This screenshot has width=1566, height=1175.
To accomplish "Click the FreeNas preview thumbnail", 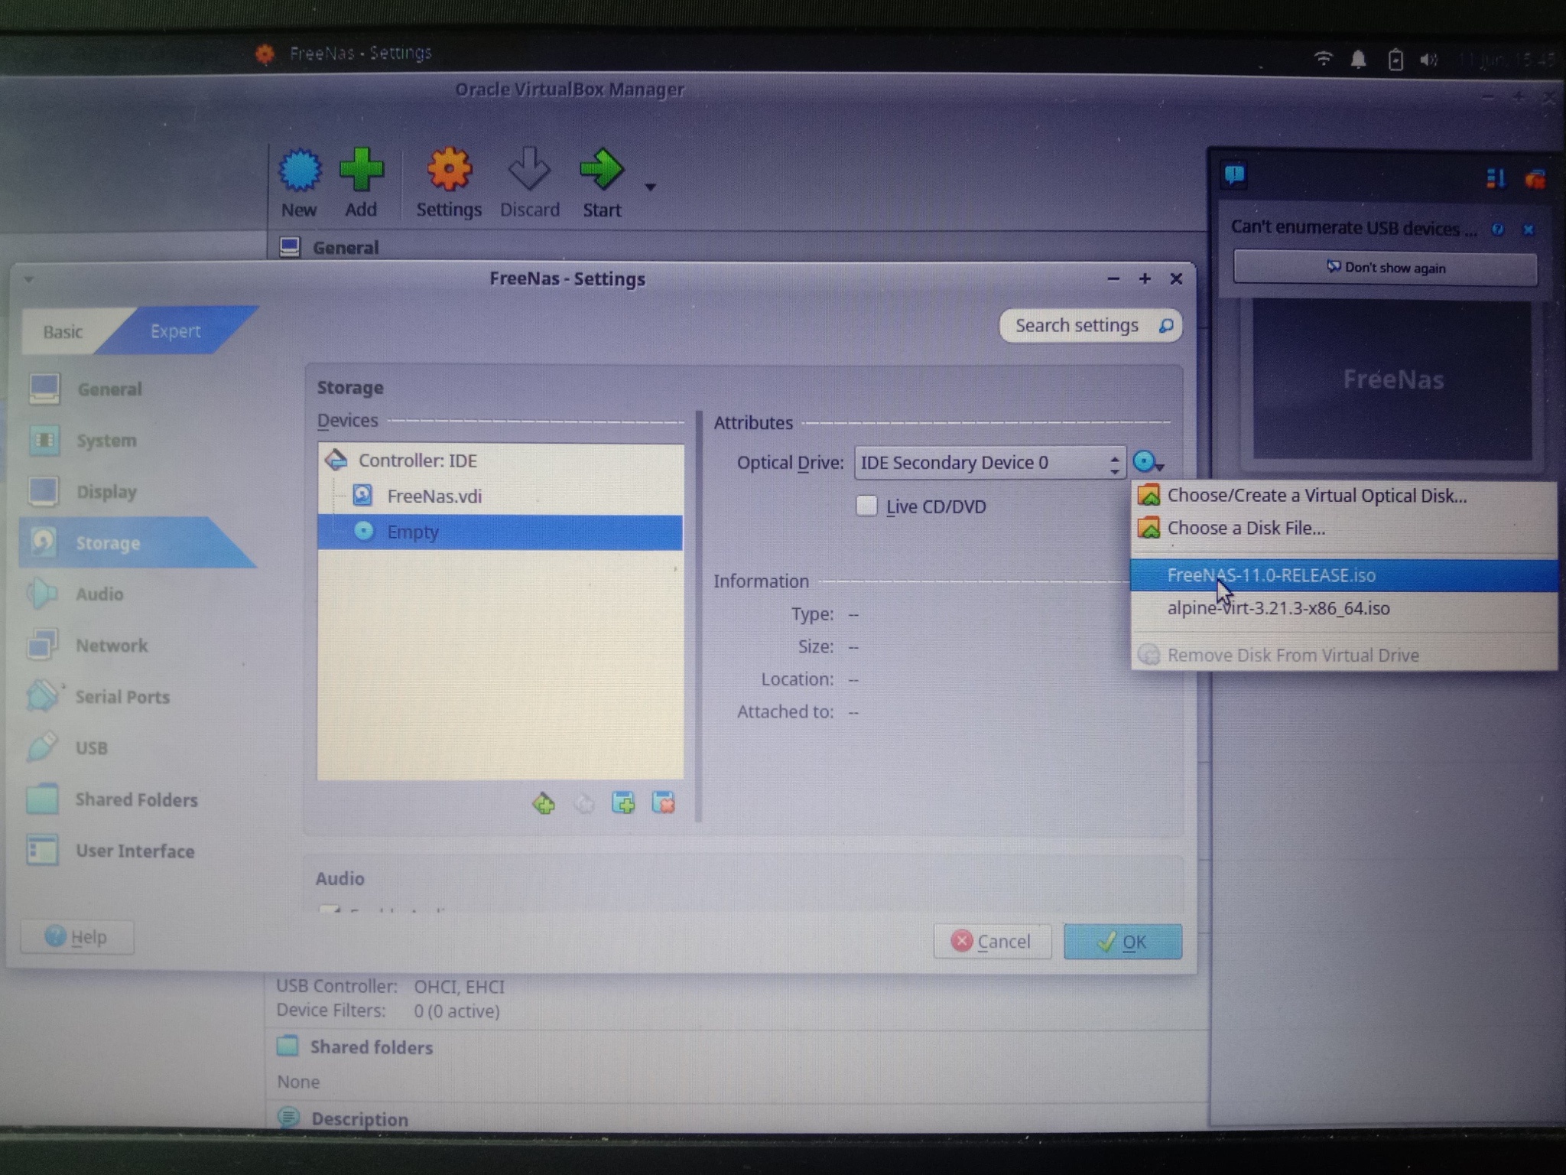I will 1392,380.
